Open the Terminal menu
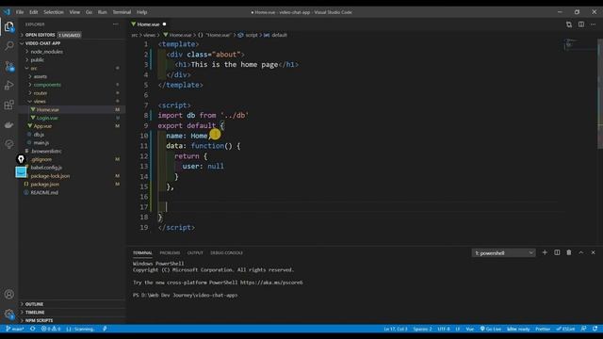 pos(122,12)
